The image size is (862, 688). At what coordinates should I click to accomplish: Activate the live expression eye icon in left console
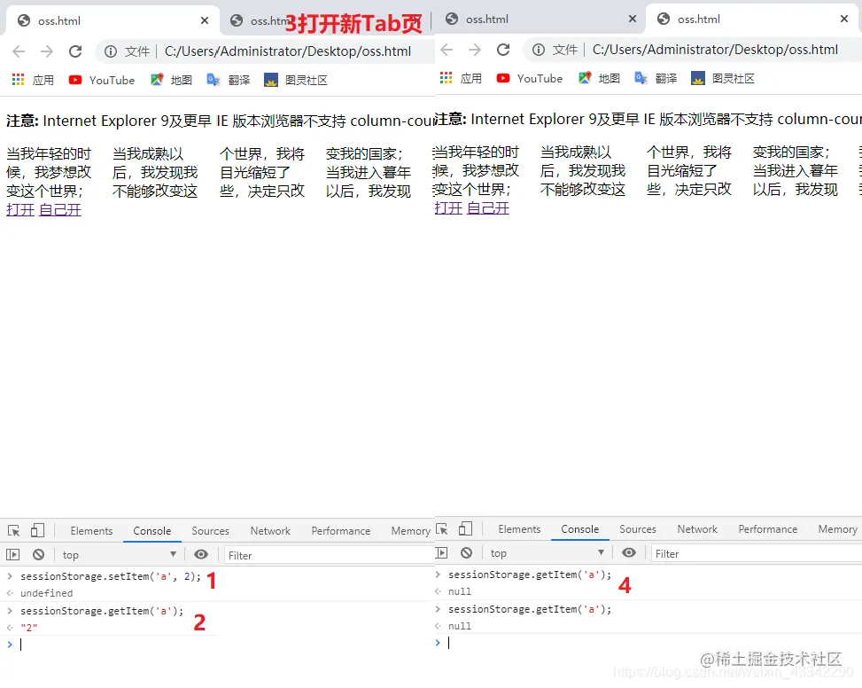tap(201, 554)
